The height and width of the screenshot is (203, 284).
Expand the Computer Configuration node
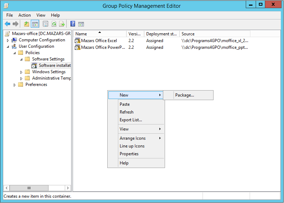click(8, 40)
